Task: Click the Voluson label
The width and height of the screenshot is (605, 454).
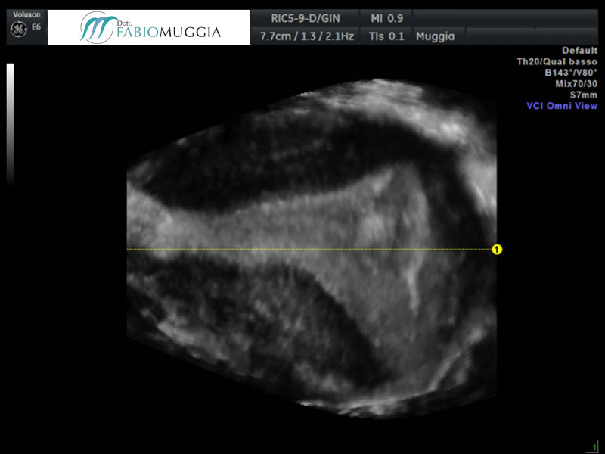Action: point(26,14)
